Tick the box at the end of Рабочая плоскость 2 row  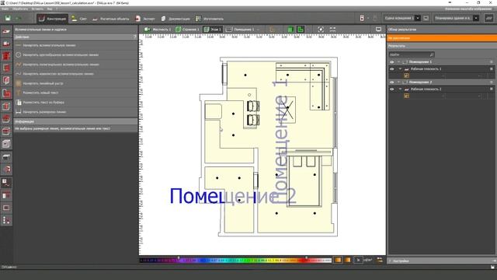(492, 89)
